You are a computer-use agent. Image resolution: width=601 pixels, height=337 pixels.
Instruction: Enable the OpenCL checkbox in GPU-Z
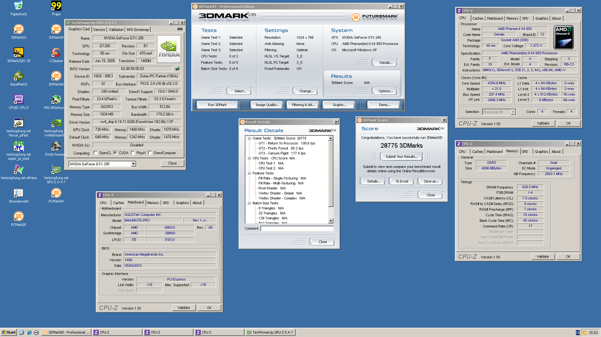tap(95, 153)
